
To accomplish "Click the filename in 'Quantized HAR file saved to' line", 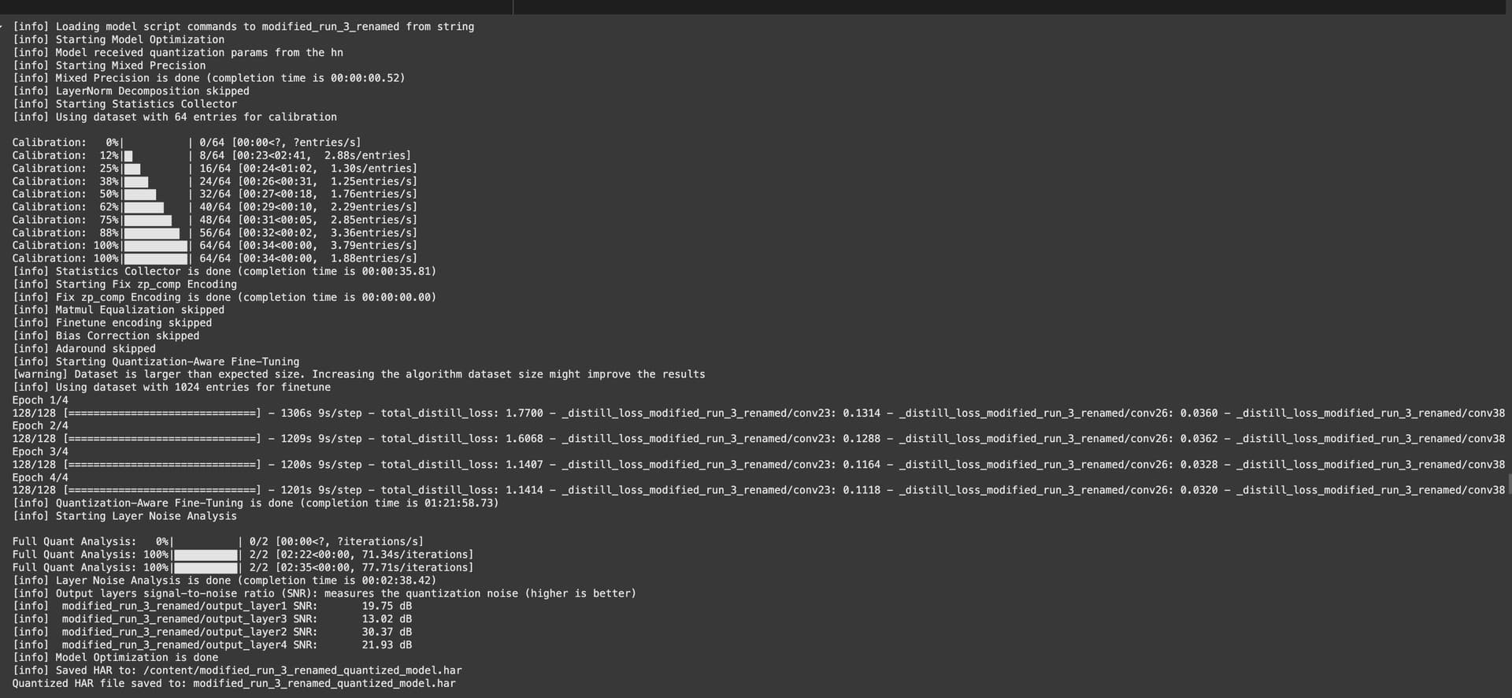I will [x=324, y=684].
